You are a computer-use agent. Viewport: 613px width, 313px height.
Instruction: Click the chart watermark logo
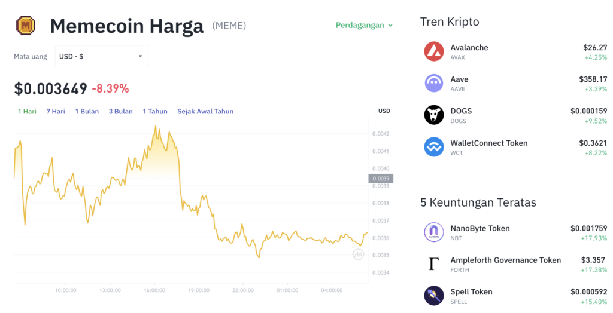click(358, 254)
